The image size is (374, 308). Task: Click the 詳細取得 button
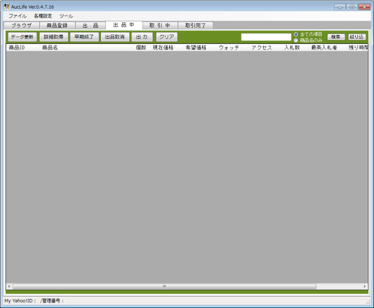[53, 37]
